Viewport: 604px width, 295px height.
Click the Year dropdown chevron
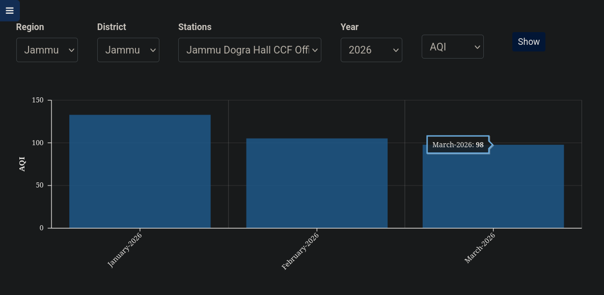[x=395, y=50]
